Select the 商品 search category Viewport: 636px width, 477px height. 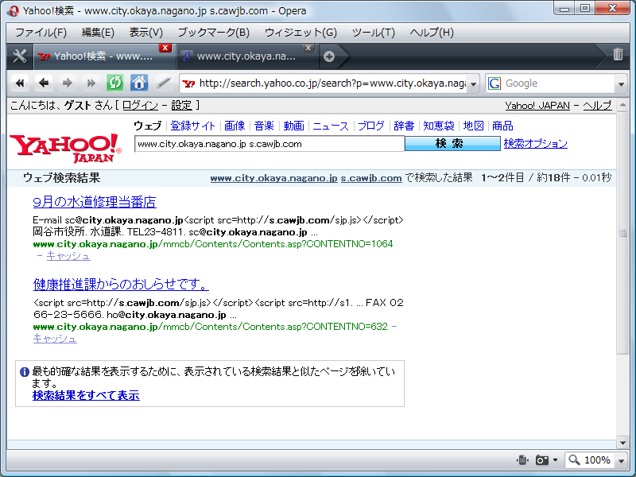[502, 126]
